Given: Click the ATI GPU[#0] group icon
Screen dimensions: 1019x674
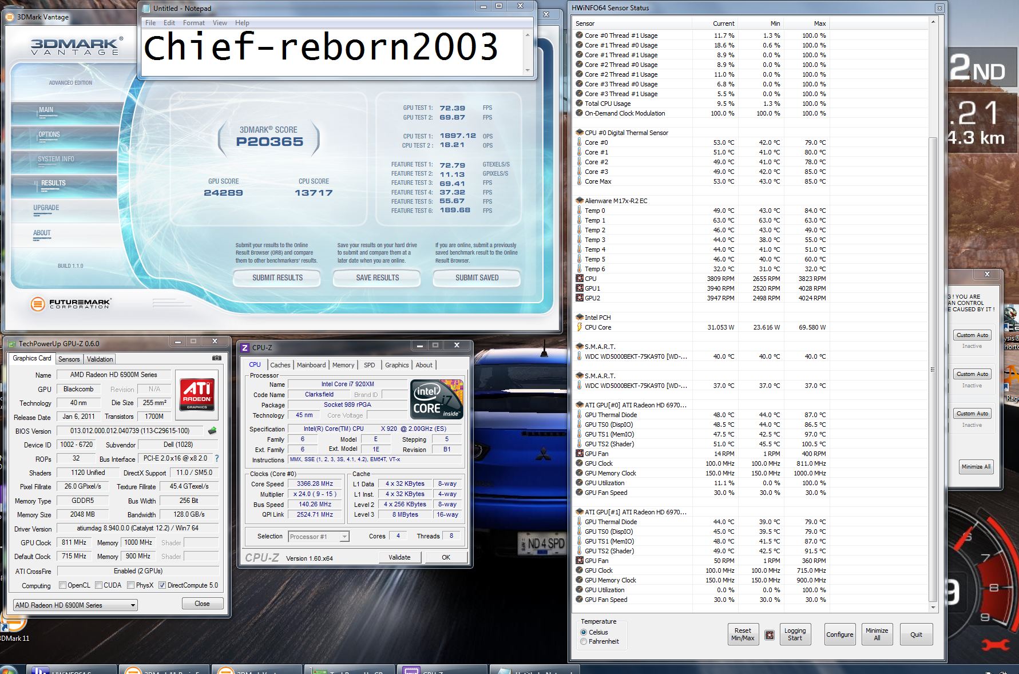Looking at the screenshot, I should tap(580, 405).
